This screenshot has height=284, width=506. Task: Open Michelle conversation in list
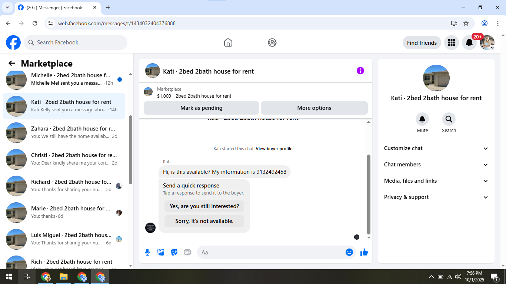click(64, 79)
